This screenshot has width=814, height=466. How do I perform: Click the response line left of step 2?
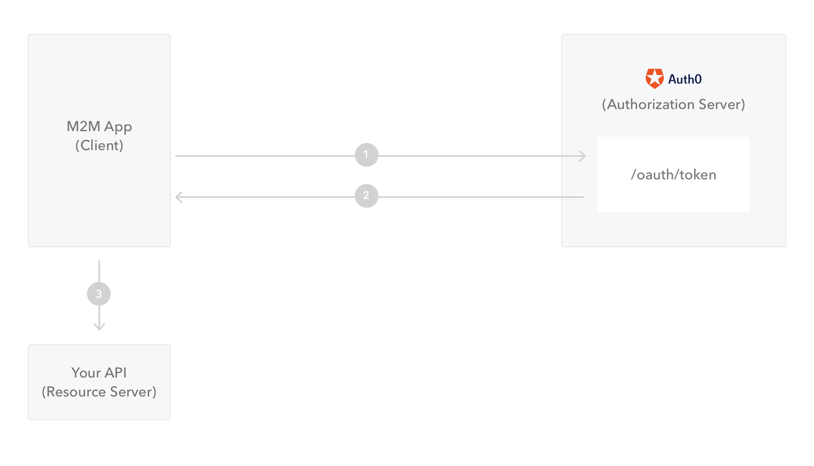[267, 197]
